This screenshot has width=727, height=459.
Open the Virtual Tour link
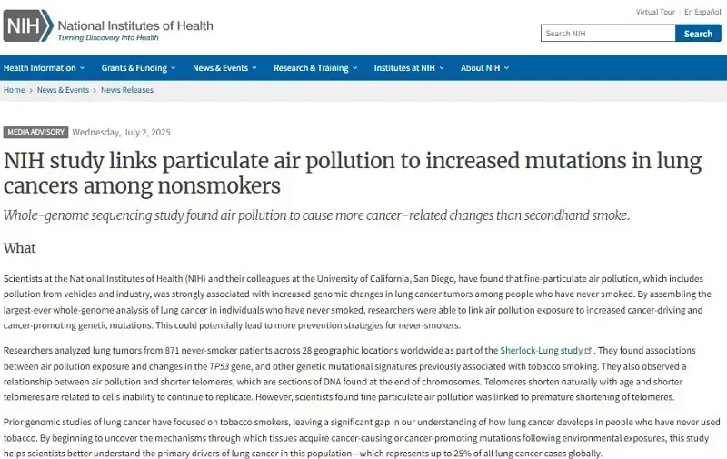(x=655, y=12)
